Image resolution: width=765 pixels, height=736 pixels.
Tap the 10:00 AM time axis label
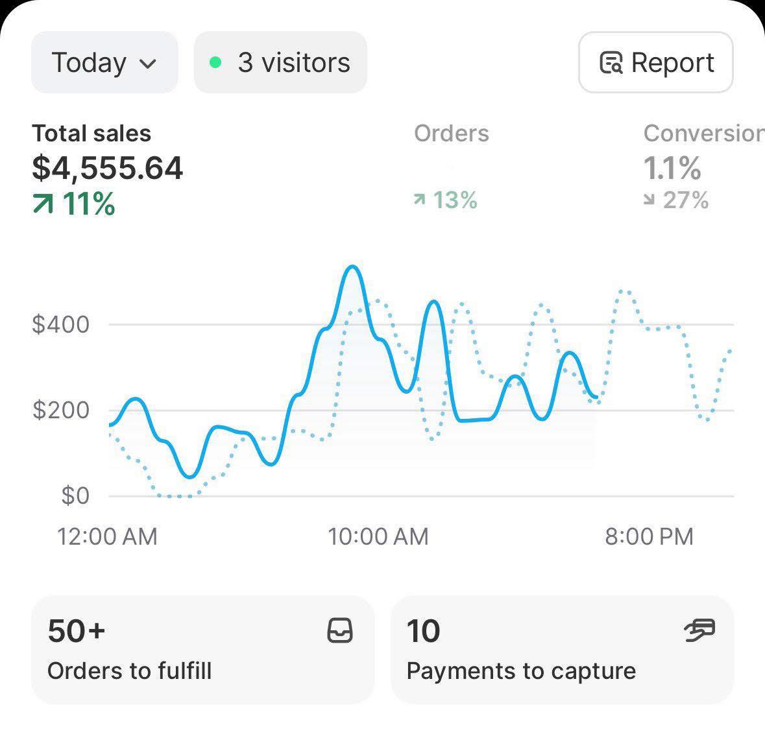coord(378,537)
